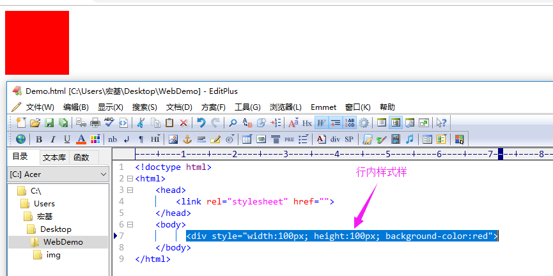Run the ABC spell check icon
553x276 pixels.
tap(109, 122)
